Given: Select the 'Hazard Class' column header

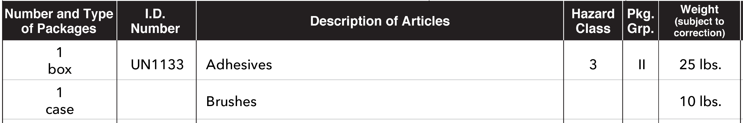Looking at the screenshot, I should pyautogui.click(x=593, y=21).
